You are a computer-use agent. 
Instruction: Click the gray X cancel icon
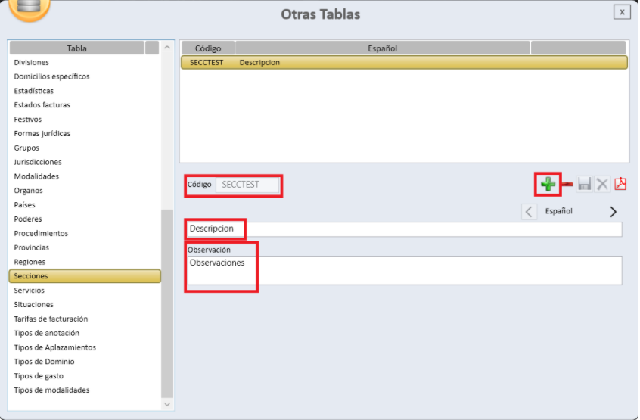[x=602, y=184]
